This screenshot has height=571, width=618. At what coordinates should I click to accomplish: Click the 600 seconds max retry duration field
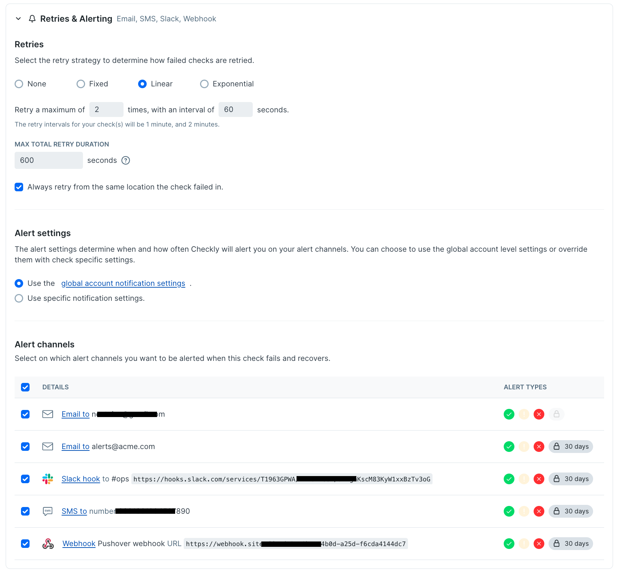tap(49, 160)
